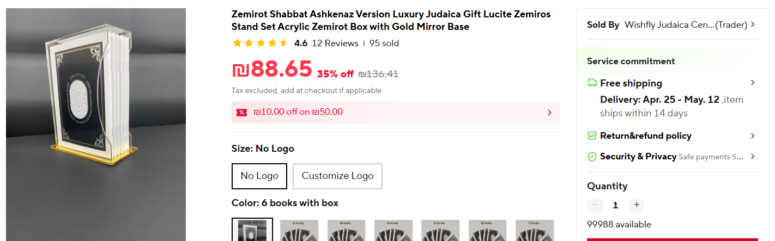The height and width of the screenshot is (241, 775).
Task: Click the free shipping truck icon
Action: (592, 83)
